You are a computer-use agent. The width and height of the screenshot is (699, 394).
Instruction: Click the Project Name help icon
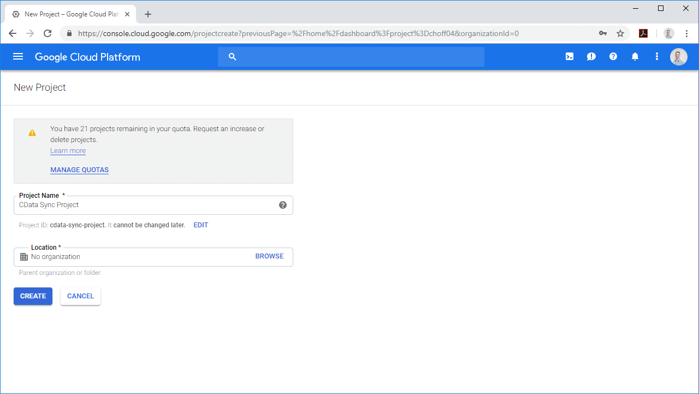click(x=283, y=205)
